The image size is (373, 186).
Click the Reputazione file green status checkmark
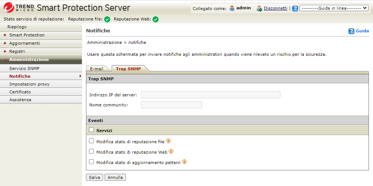(107, 19)
